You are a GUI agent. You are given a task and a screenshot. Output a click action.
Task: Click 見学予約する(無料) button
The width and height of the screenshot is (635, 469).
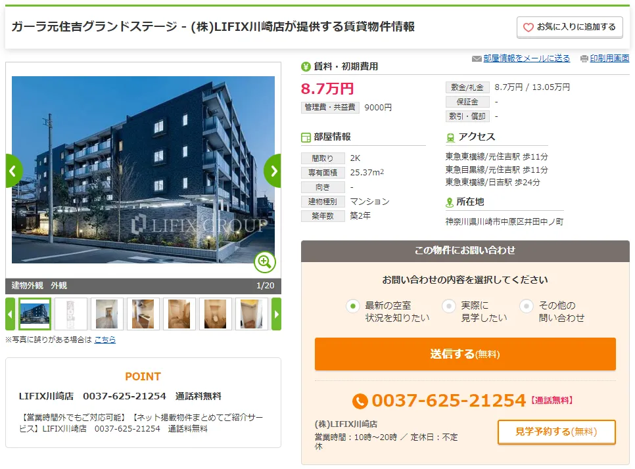click(x=556, y=432)
